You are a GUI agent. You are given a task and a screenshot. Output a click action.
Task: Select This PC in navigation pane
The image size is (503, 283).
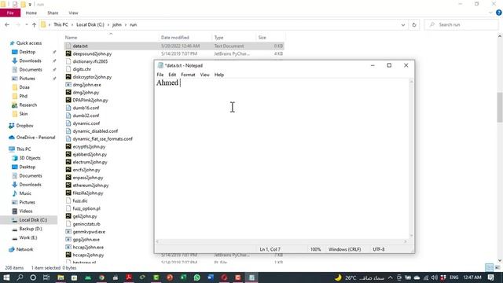(x=24, y=149)
